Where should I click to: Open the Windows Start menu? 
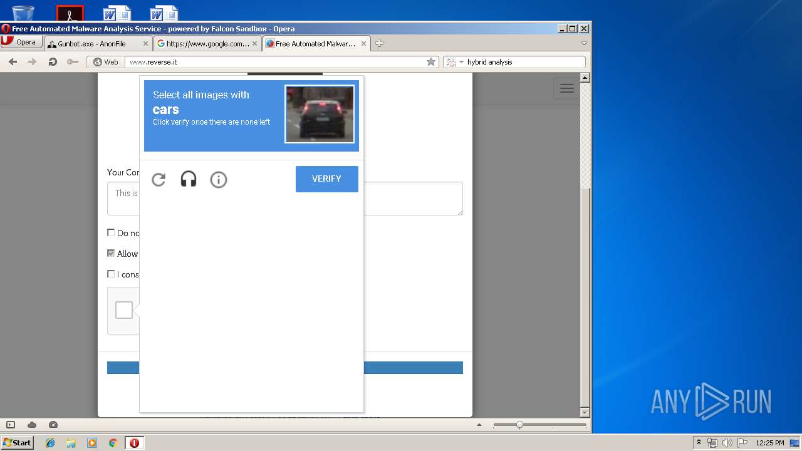coord(17,442)
